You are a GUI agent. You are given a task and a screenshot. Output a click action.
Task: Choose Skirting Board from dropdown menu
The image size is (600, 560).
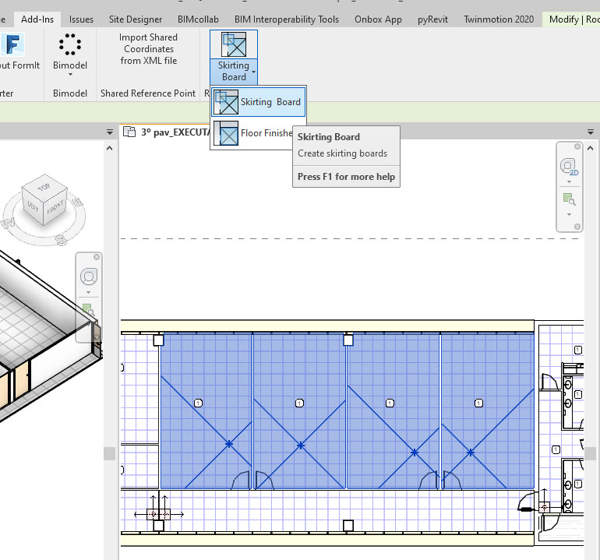[x=258, y=102]
